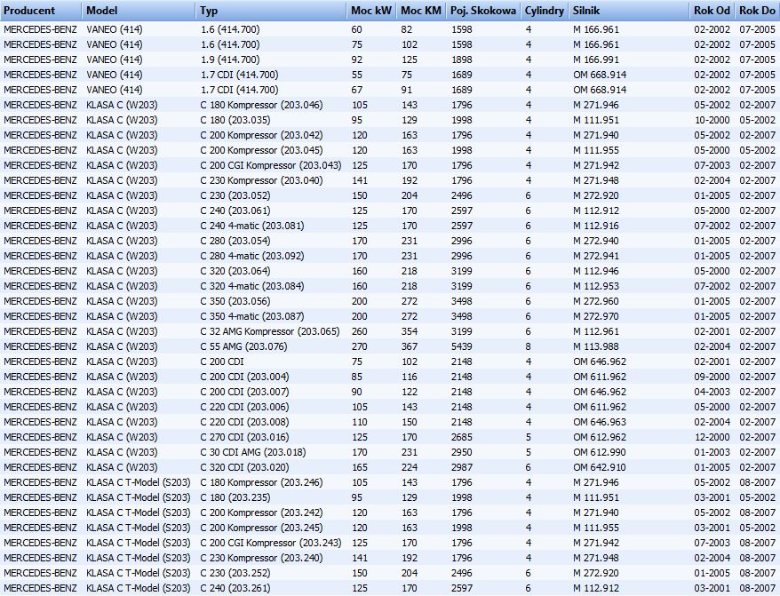Image resolution: width=780 pixels, height=596 pixels.
Task: Click the C 240 (203.261) cell
Action: [235, 588]
